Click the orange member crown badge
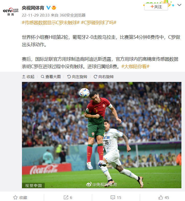Screen dimensions: 185x201 pos(54,8)
